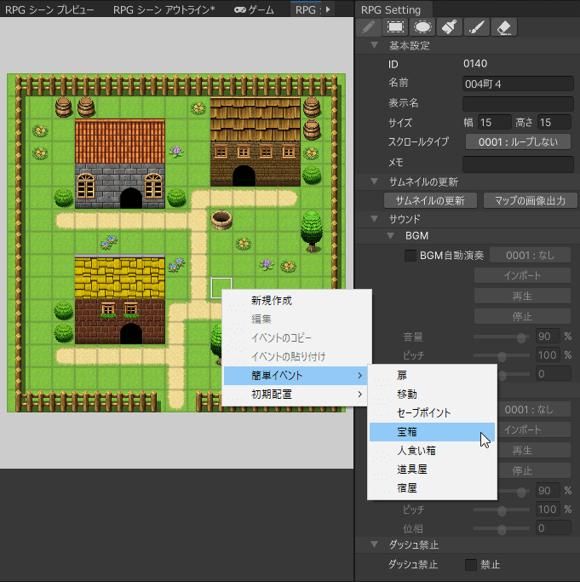Click the white event cursor on the map
The image size is (580, 582).
pyautogui.click(x=221, y=288)
